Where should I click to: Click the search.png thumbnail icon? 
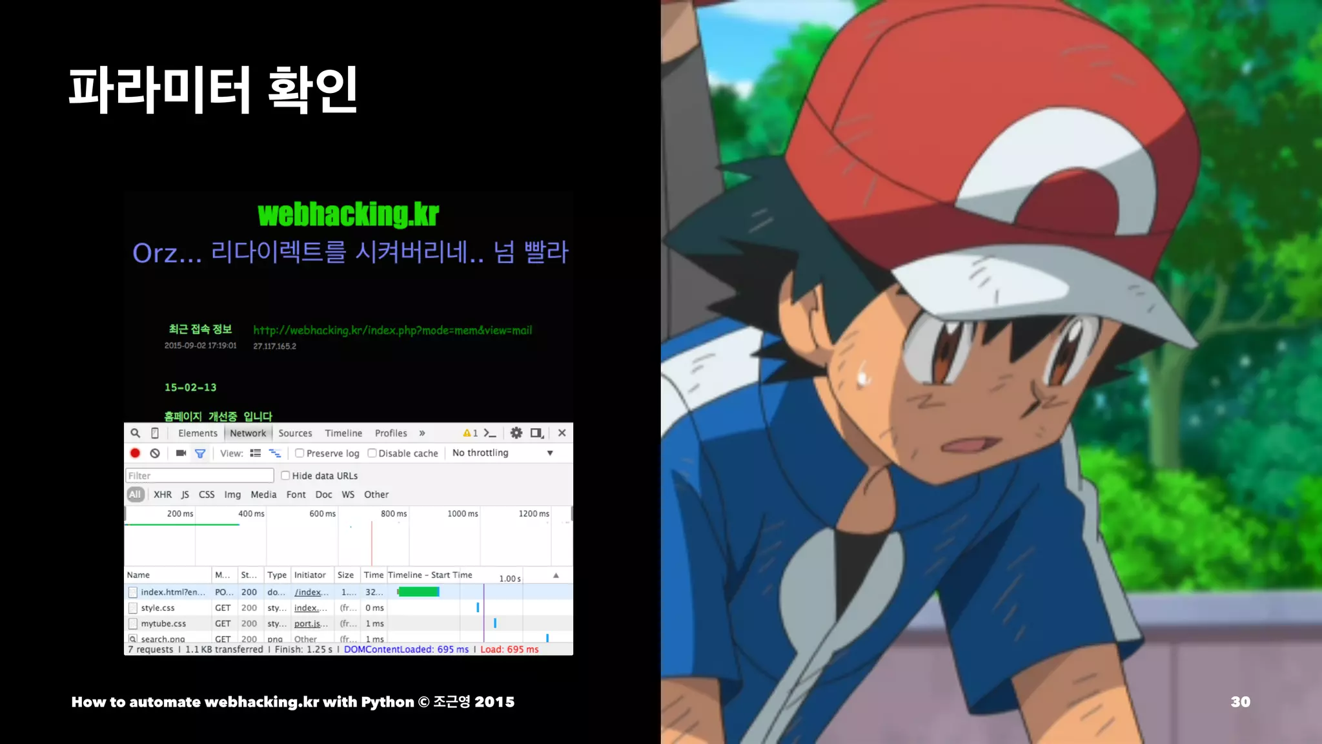[132, 639]
